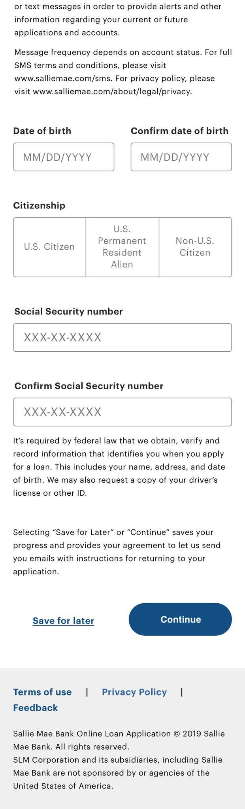
Task: Click the Save for later link
Action: 64,621
